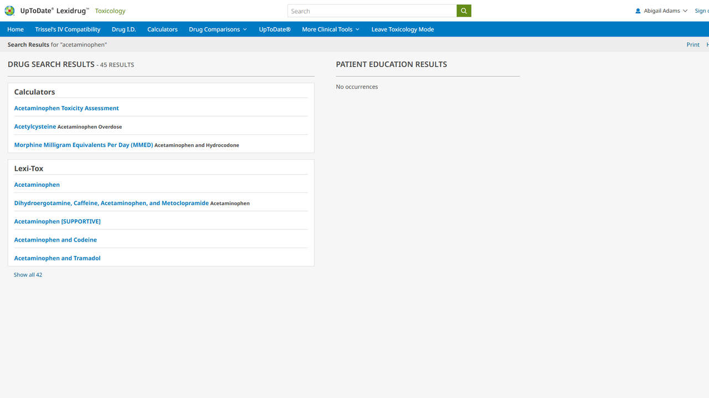
Task: Open the Acetylcysteine calculator link
Action: click(35, 127)
